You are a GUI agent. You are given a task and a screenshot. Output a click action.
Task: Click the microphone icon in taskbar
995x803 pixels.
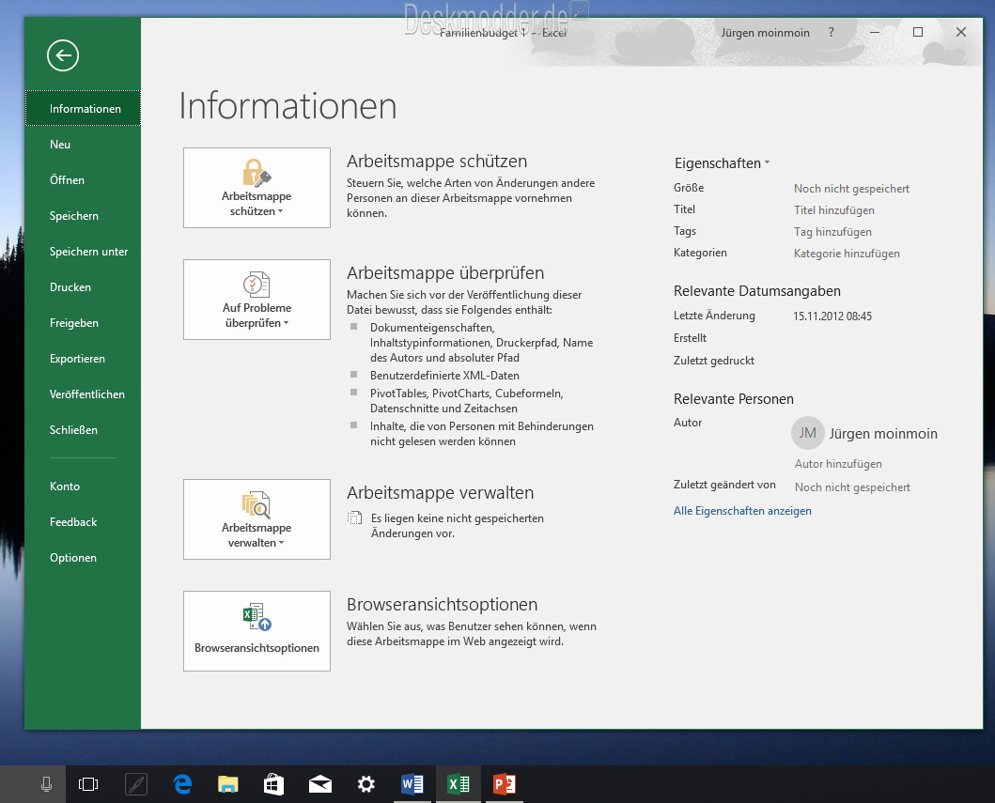pyautogui.click(x=46, y=784)
